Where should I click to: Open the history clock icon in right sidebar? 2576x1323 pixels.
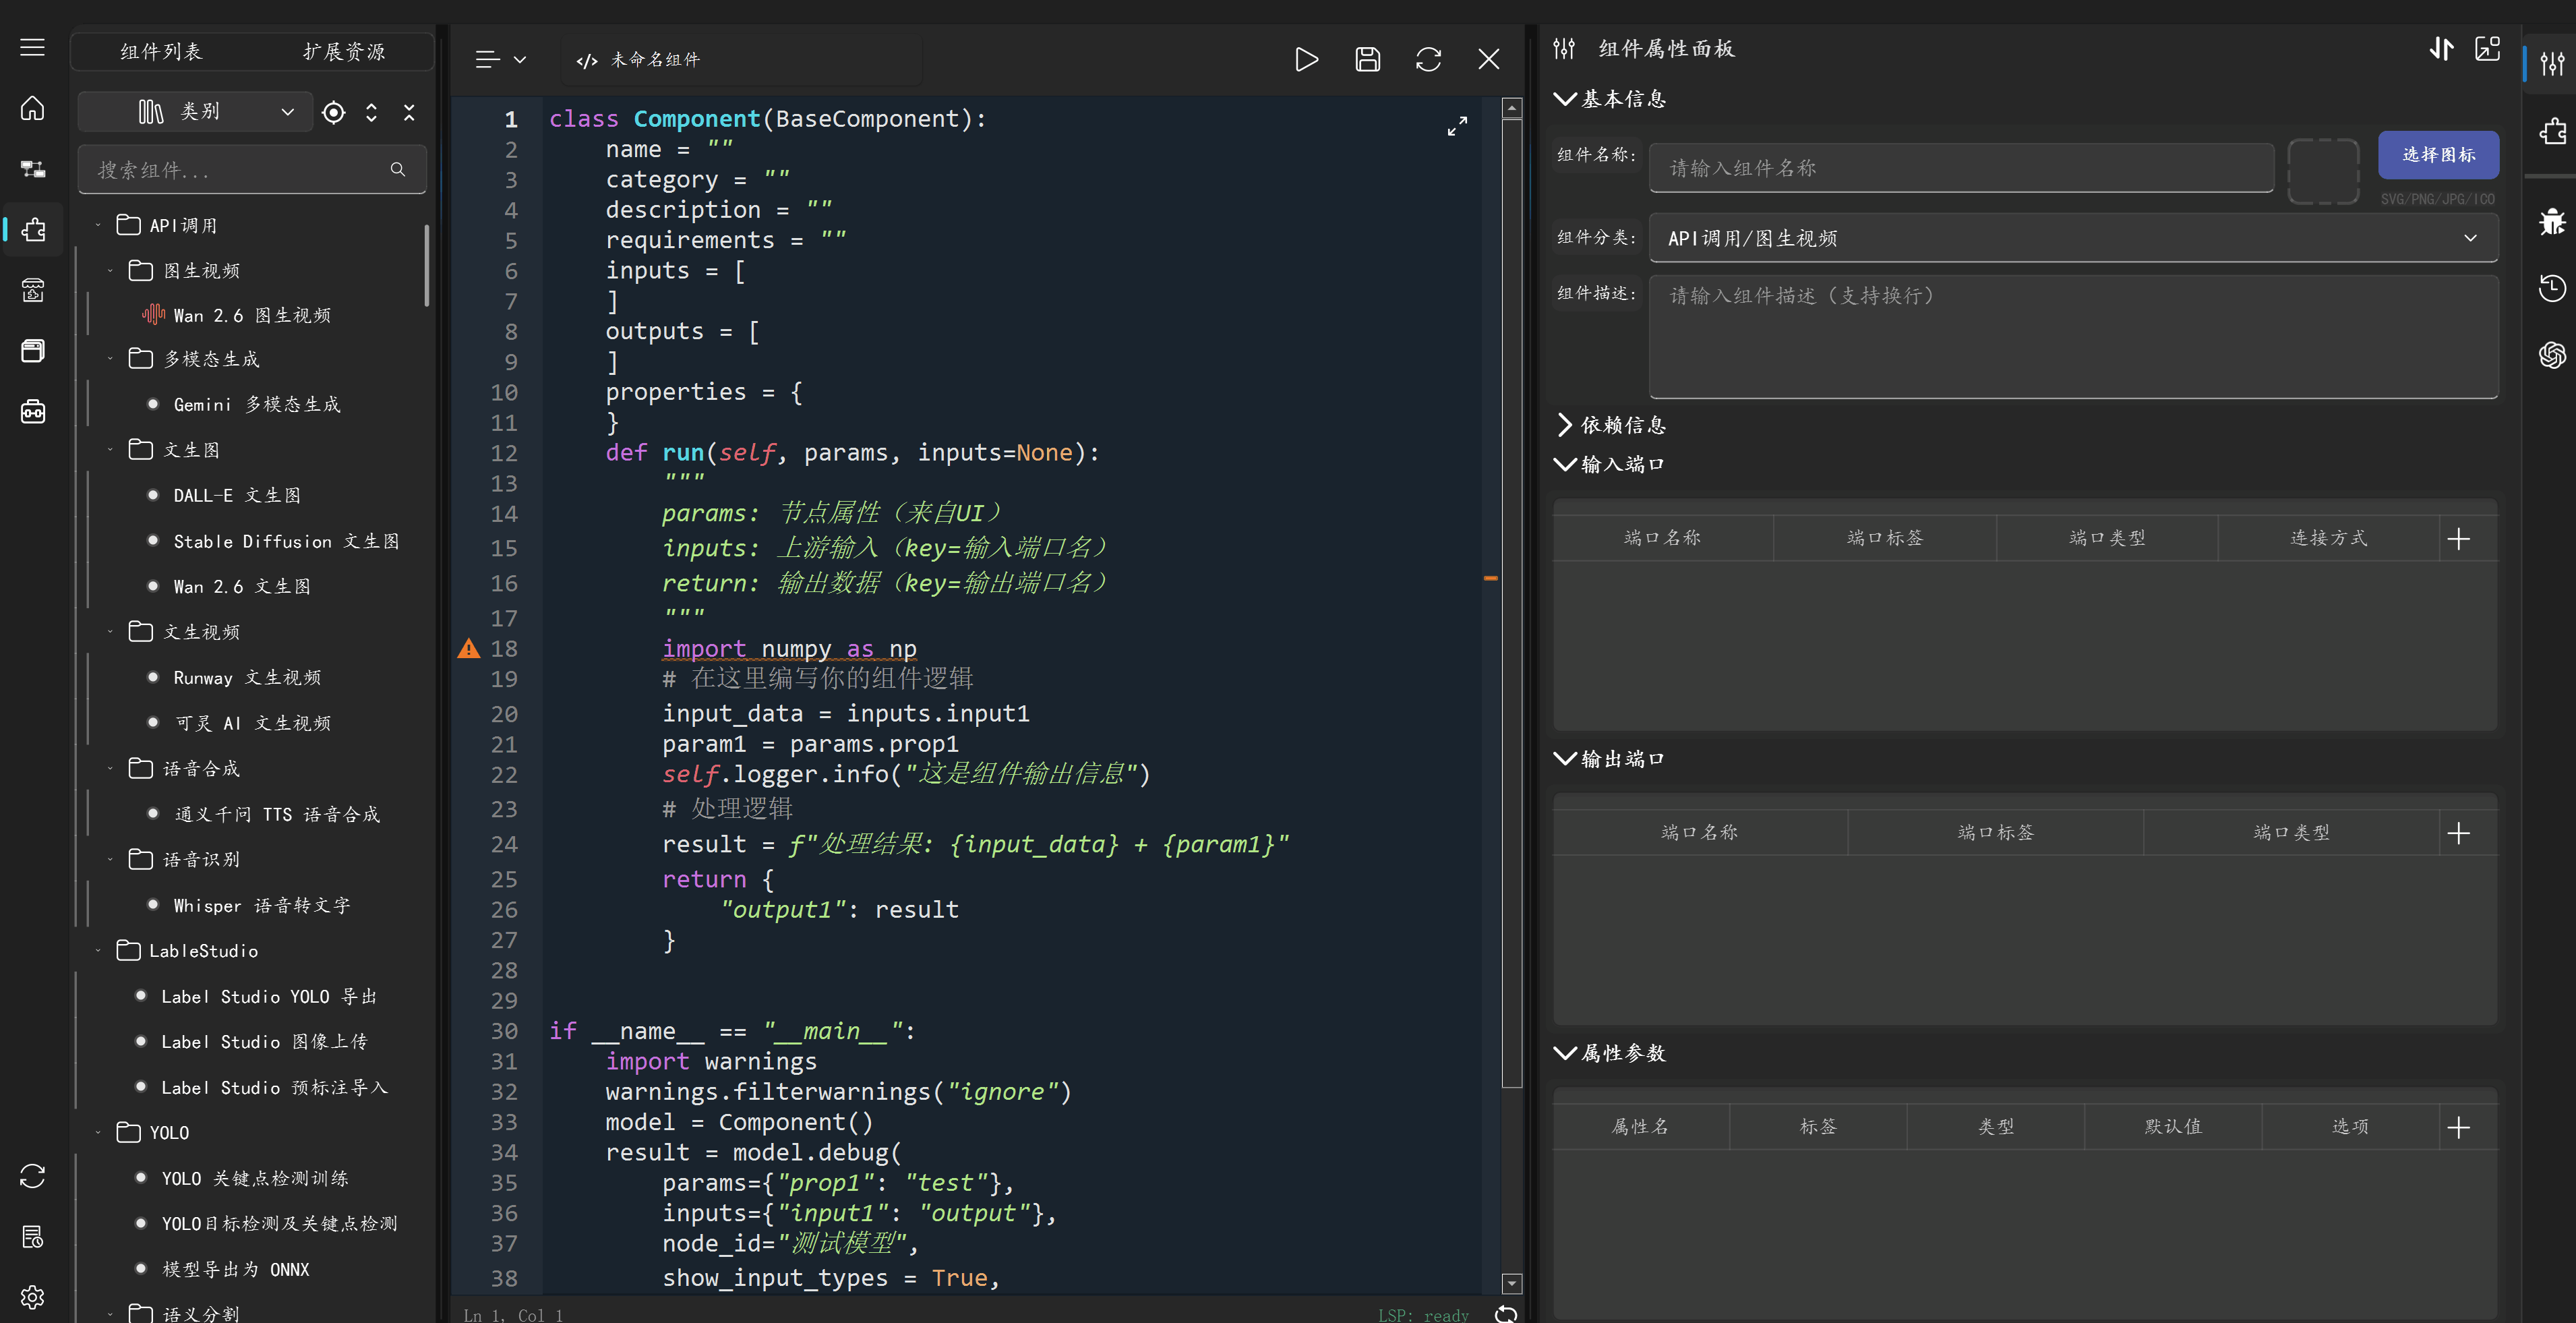click(x=2552, y=288)
